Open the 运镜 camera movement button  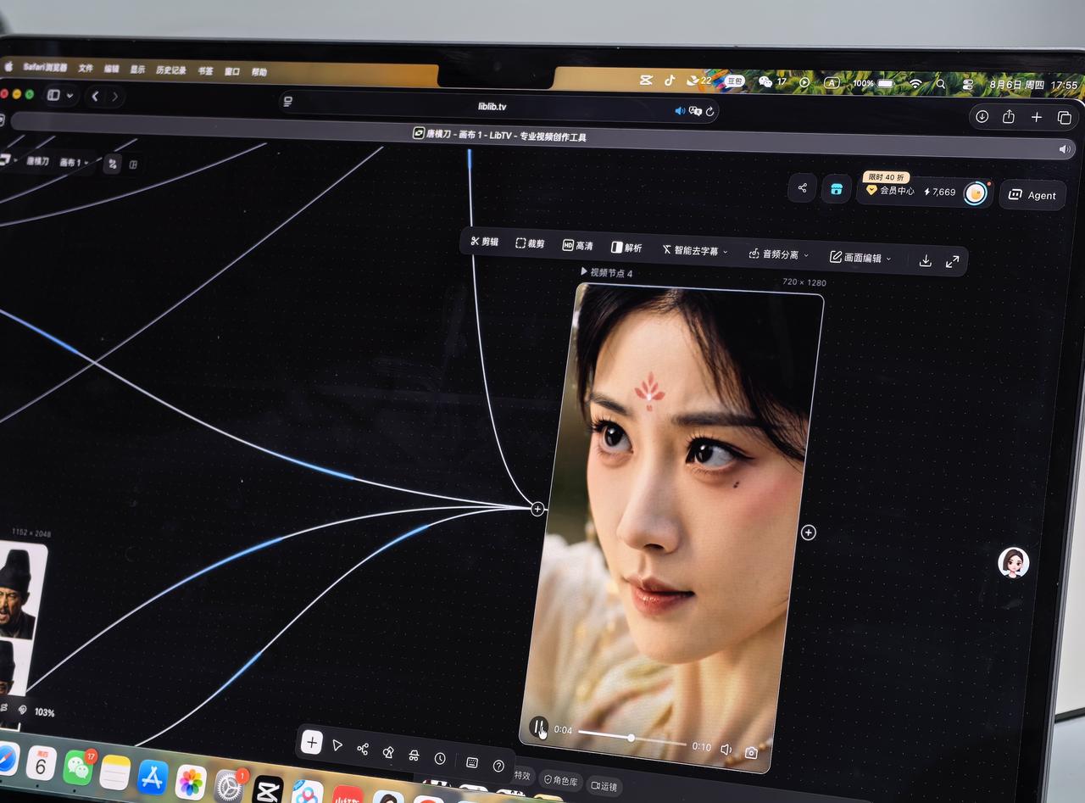tap(604, 786)
